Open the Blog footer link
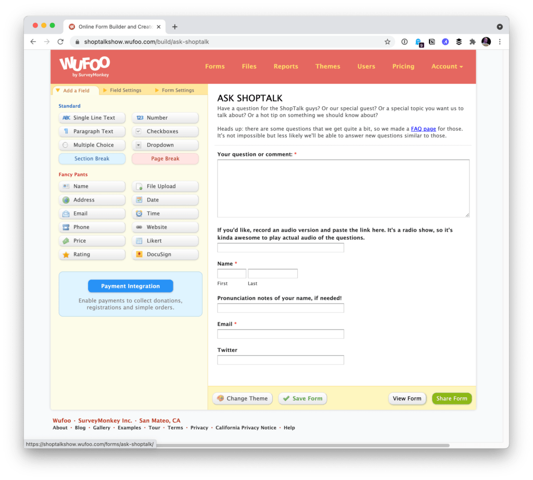This screenshot has height=480, width=533. [80, 427]
